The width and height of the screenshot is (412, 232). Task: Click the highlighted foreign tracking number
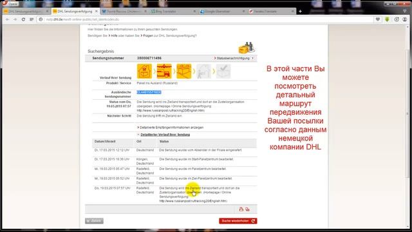[x=149, y=92]
